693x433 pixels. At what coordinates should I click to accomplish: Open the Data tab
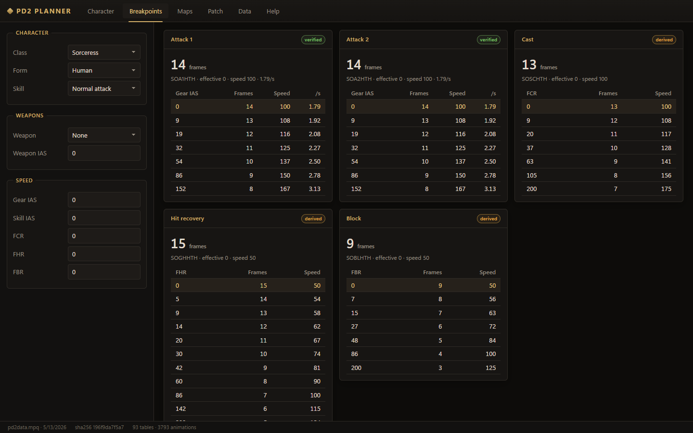point(244,11)
